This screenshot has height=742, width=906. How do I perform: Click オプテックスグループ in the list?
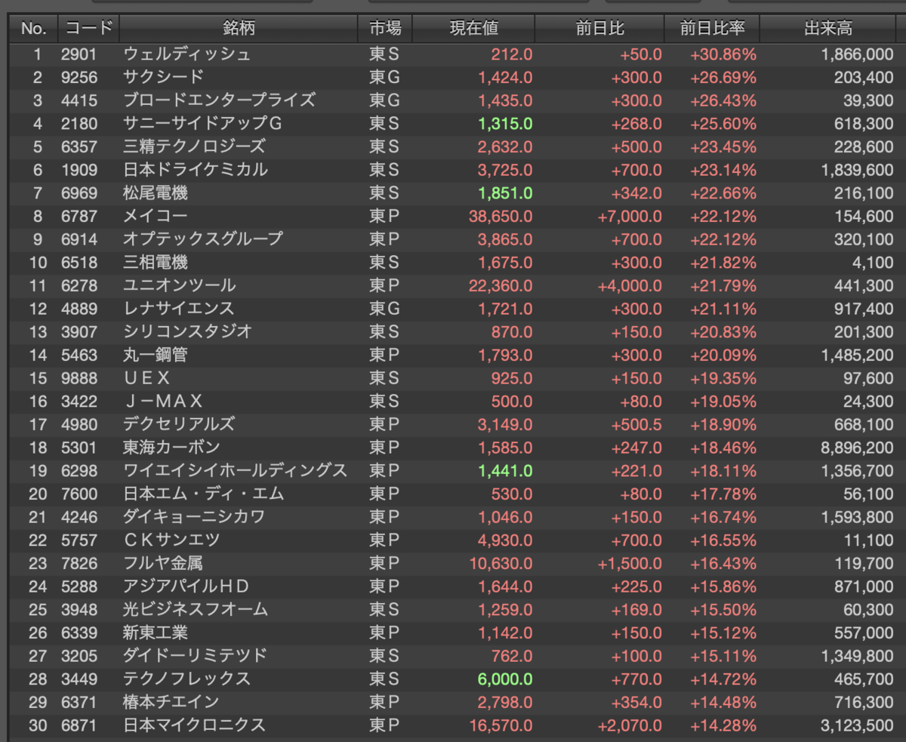(x=203, y=239)
